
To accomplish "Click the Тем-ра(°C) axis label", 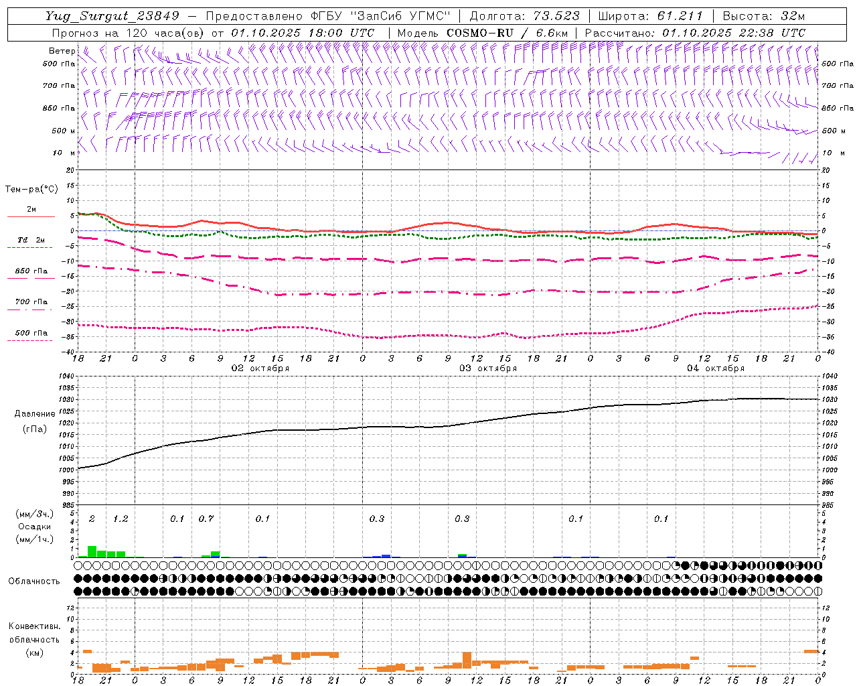I will (x=31, y=190).
